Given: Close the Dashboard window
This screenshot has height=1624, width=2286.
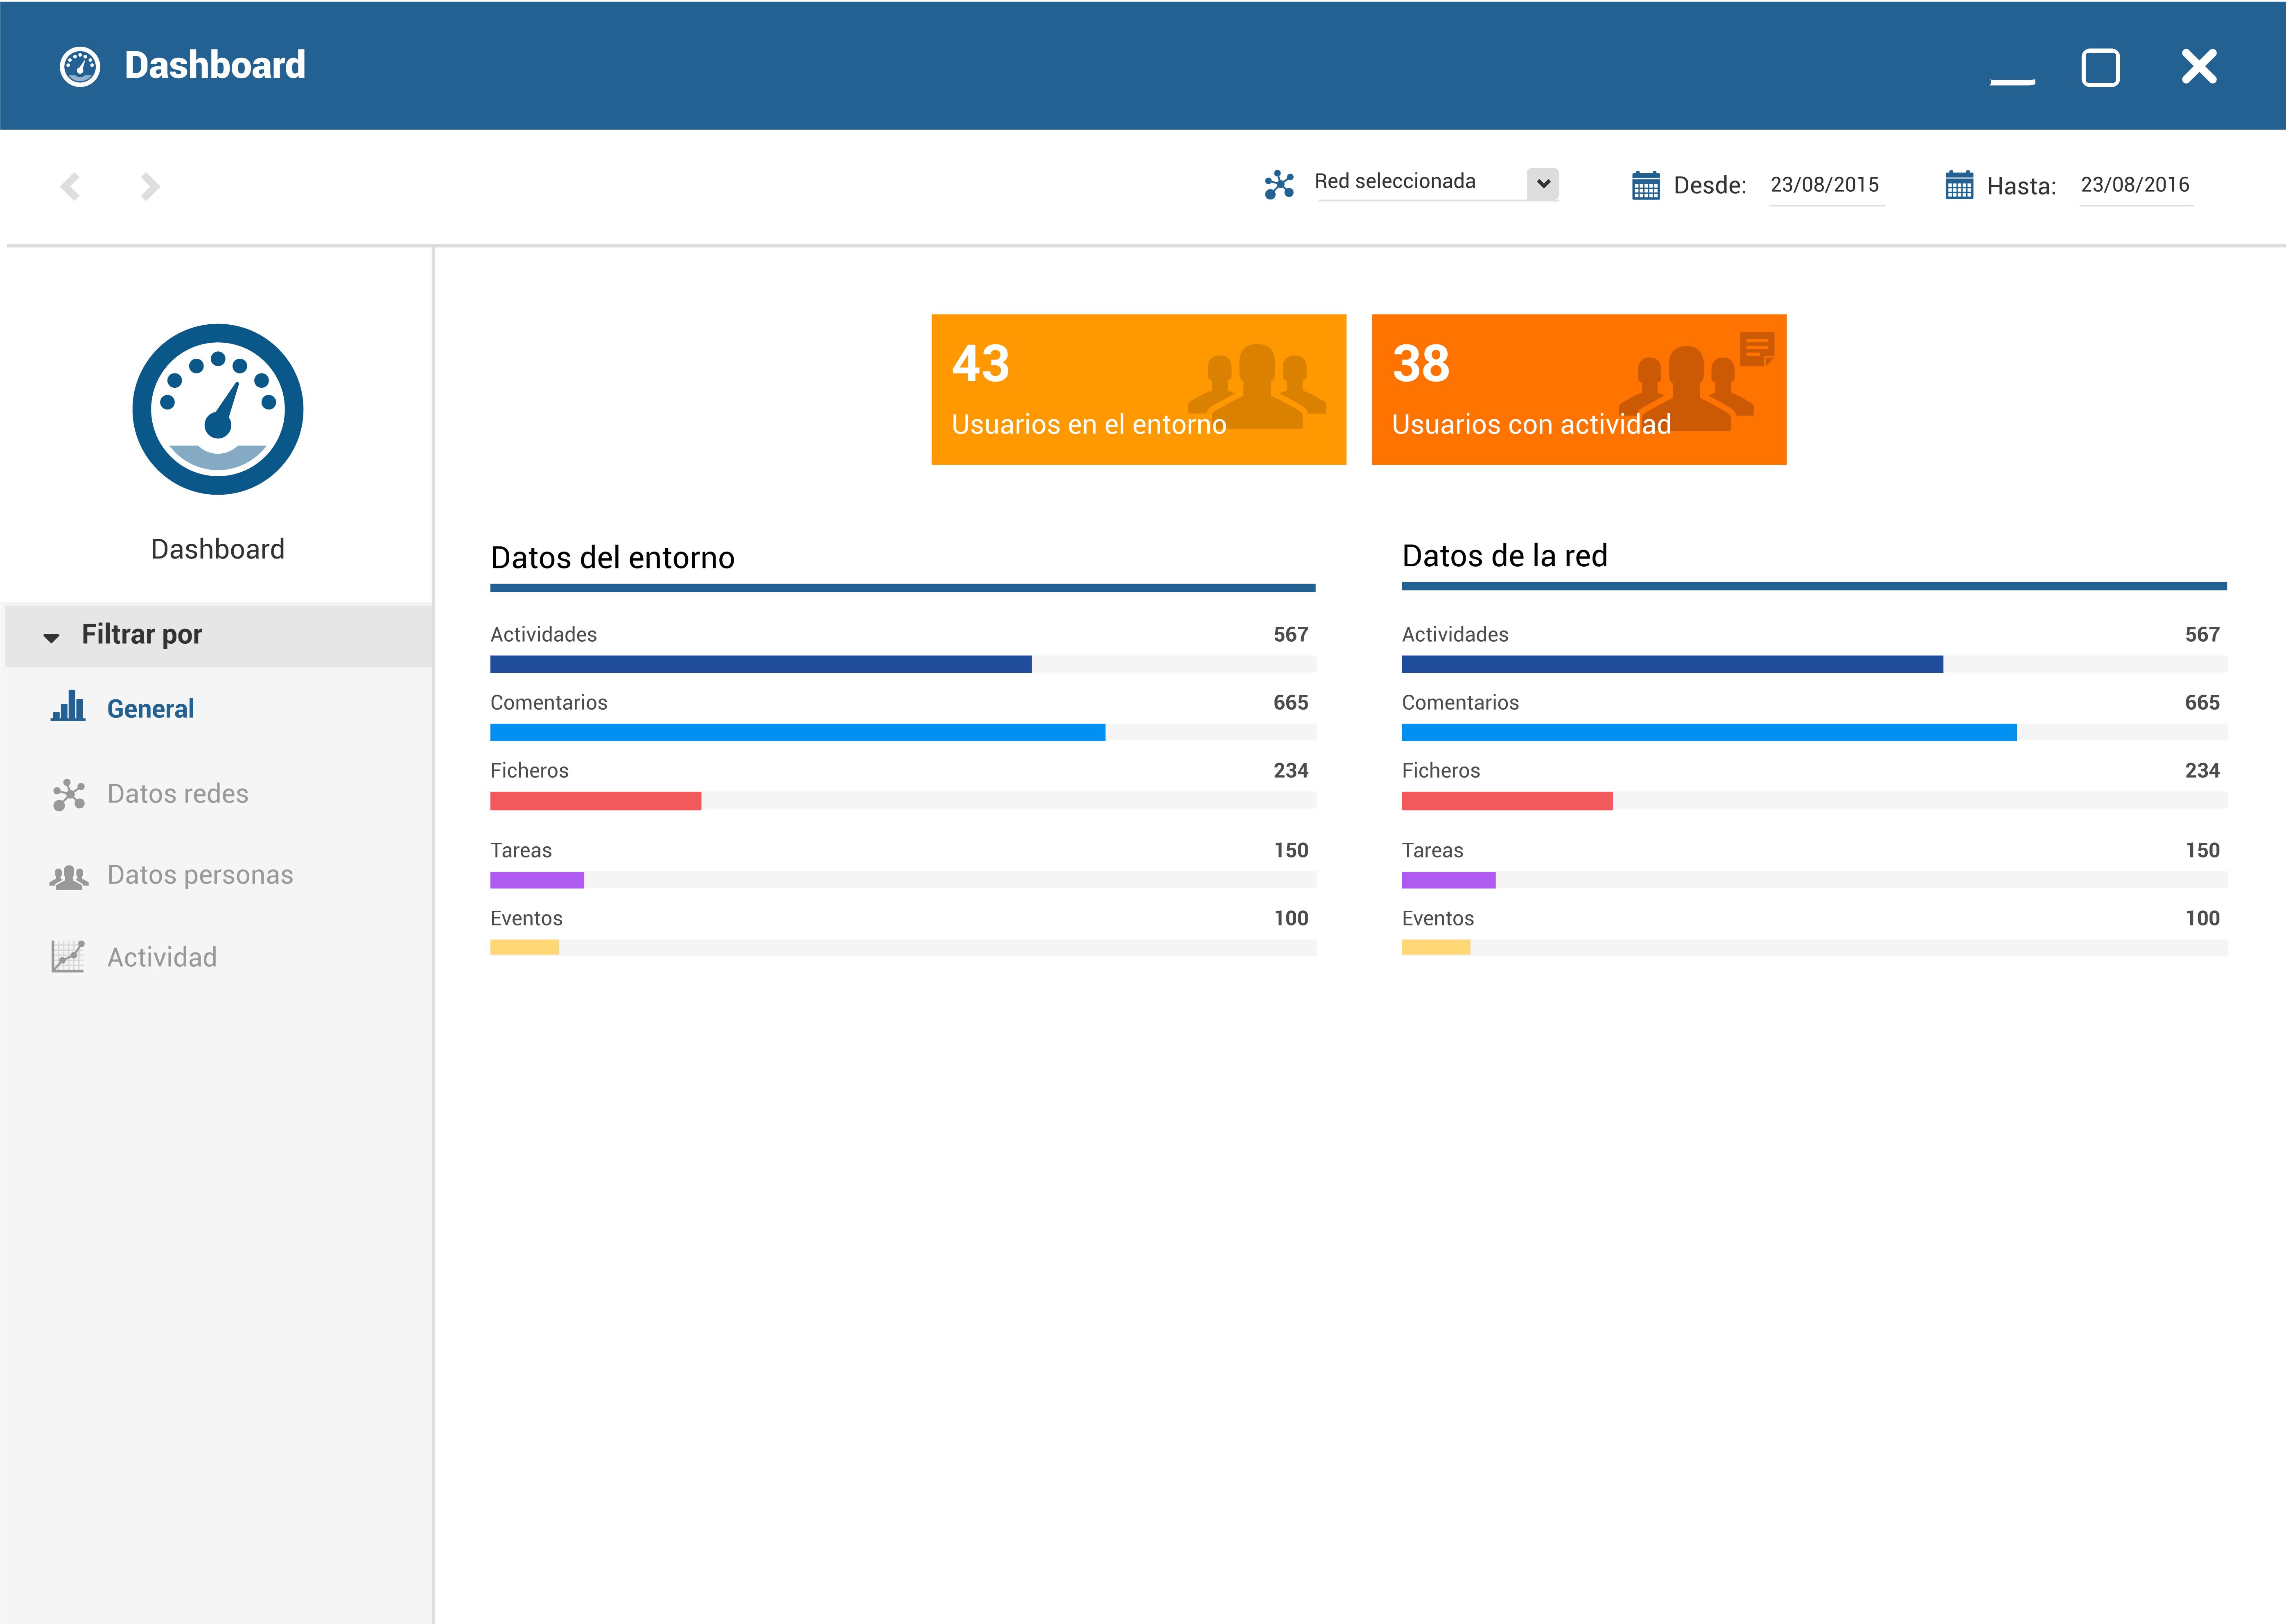Looking at the screenshot, I should [2199, 67].
